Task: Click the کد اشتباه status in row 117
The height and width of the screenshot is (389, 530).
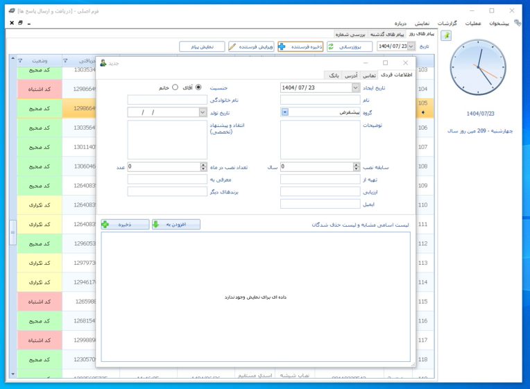Action: [40, 340]
